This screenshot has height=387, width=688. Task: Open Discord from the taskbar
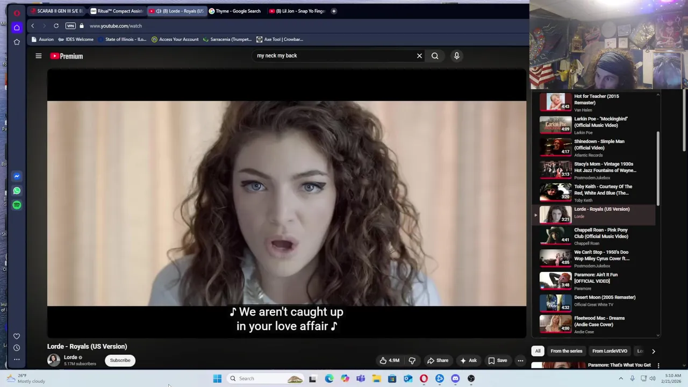[455, 378]
